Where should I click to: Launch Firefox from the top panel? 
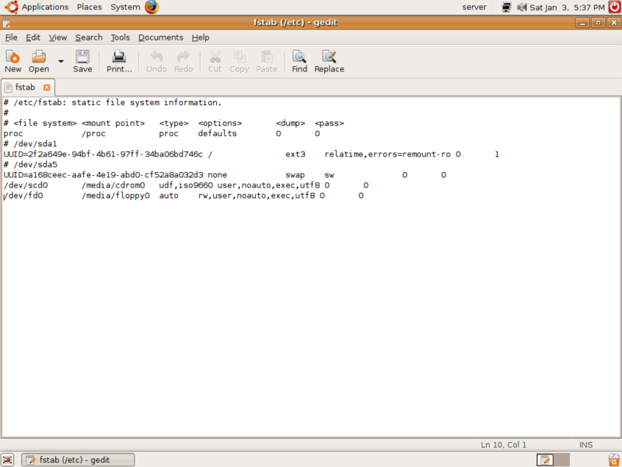(x=152, y=7)
